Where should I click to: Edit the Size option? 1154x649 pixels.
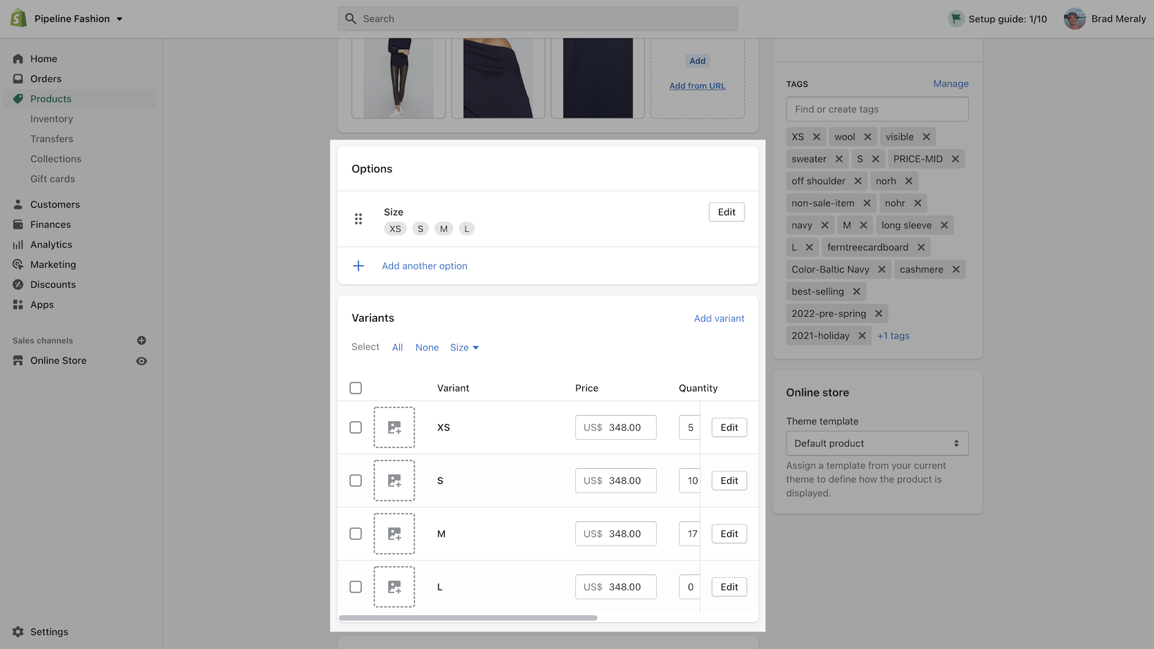tap(727, 212)
